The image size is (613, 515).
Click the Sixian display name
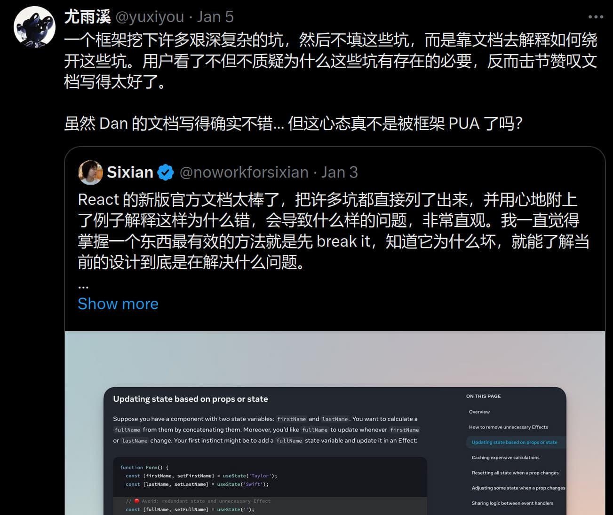coord(130,172)
